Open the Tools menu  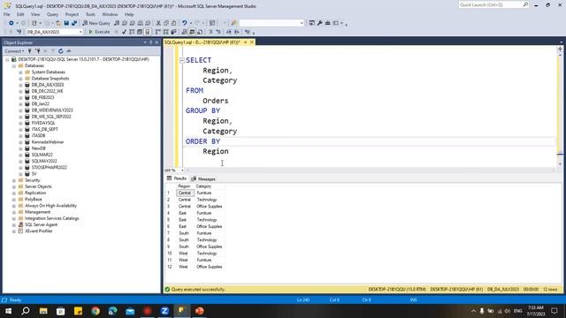[x=90, y=14]
